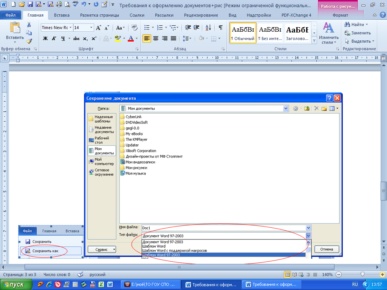
Task: Open the Change Case (Аа) dropdown
Action: tap(121, 28)
